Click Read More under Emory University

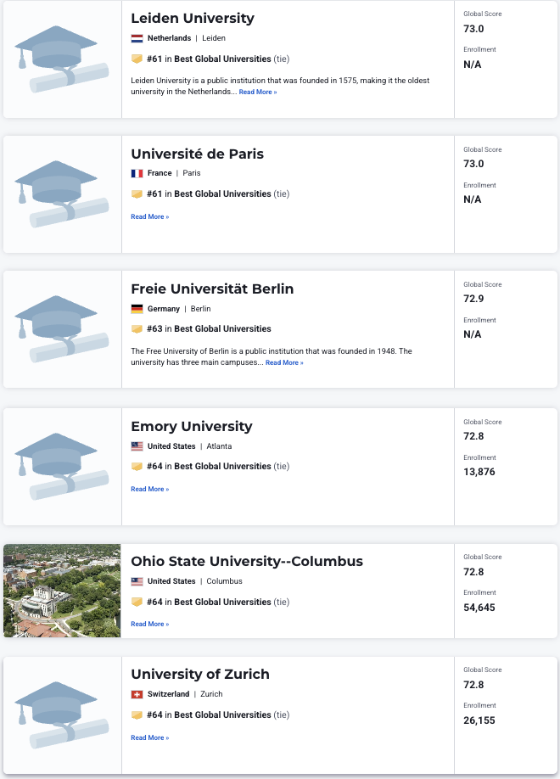150,489
